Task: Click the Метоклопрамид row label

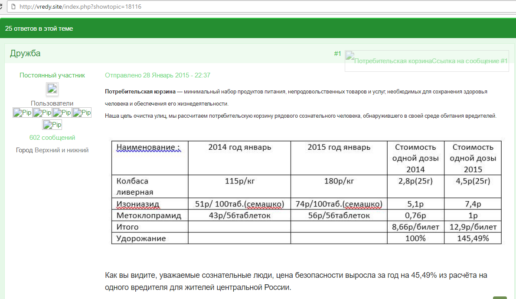Action: 150,215
